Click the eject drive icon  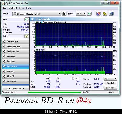pos(64,14)
